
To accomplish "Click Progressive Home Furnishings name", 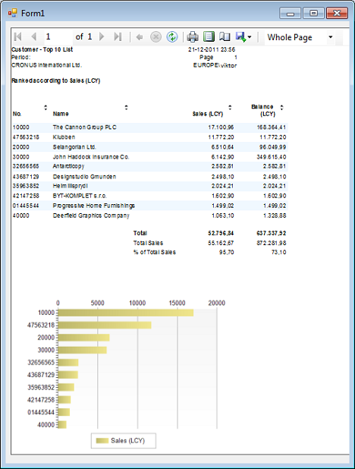I will tap(94, 206).
